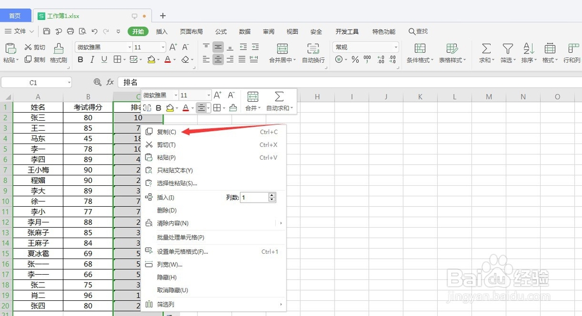This screenshot has height=316, width=582.
Task: Go to the 首页 home tab
Action: [x=15, y=16]
